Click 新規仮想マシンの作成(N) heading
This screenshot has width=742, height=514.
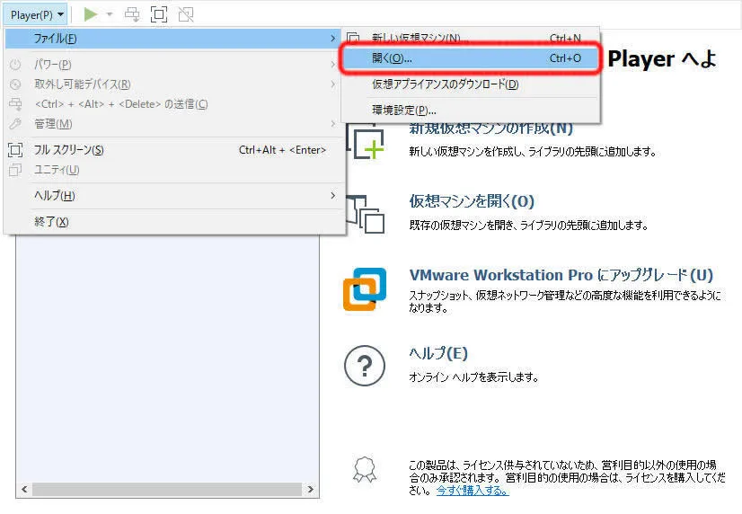(x=490, y=128)
